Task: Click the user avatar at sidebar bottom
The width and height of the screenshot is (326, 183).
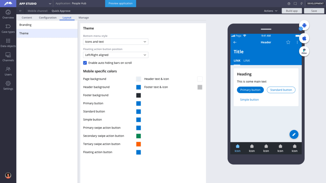Action: (x=8, y=175)
